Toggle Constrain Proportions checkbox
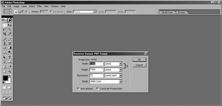Screen dimensions: 222x106 point(97,89)
